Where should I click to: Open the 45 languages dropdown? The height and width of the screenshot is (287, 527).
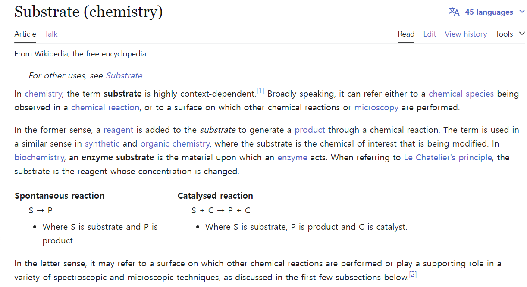489,12
